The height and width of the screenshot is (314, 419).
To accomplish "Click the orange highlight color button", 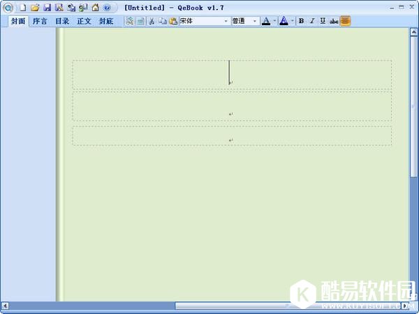I will point(346,21).
